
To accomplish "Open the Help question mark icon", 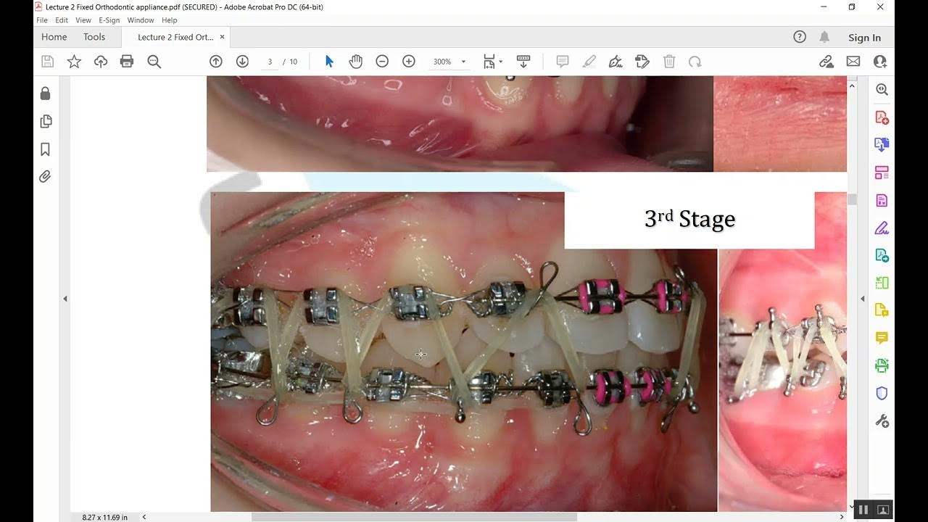I will pos(800,37).
